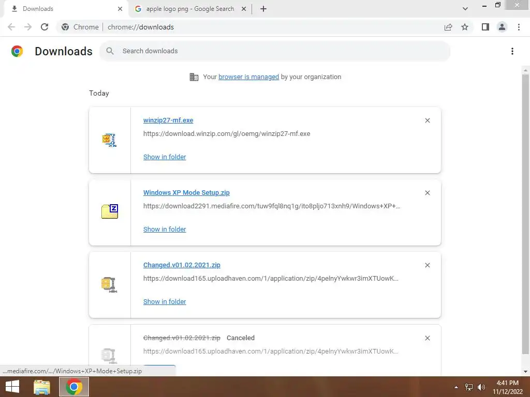Show completed Changed.v01.02.2021.zip in folder

(165, 302)
